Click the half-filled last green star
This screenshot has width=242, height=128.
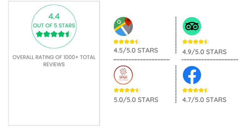[x=69, y=34]
